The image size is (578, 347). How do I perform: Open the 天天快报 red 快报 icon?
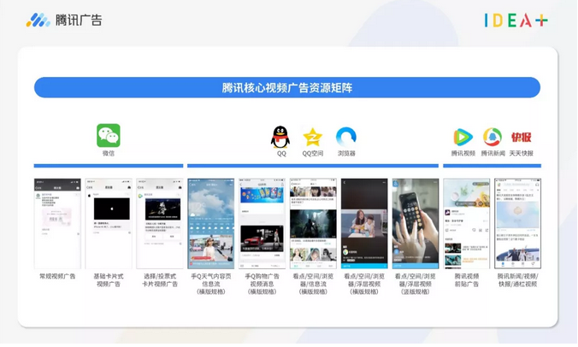(x=522, y=137)
